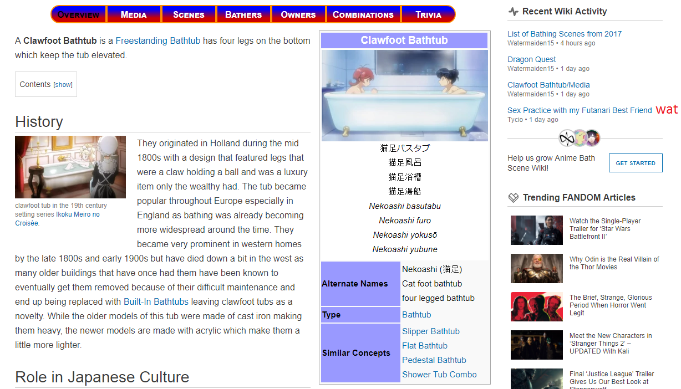Open the Flat Bathtub link
The image size is (681, 389).
click(x=425, y=345)
